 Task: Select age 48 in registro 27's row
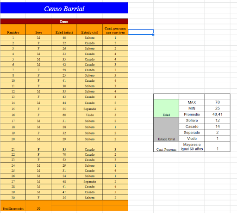click(x=64, y=182)
